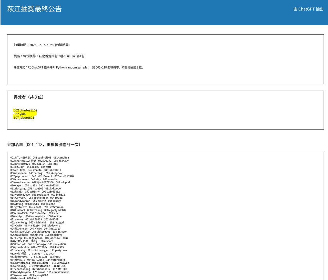The height and width of the screenshot is (280, 328).
Task: Select highlighted winner 107 jaber0621 in winners box
Action: (24, 118)
